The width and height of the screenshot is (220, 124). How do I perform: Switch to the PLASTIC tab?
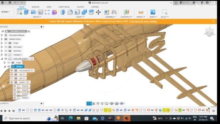tap(80, 7)
